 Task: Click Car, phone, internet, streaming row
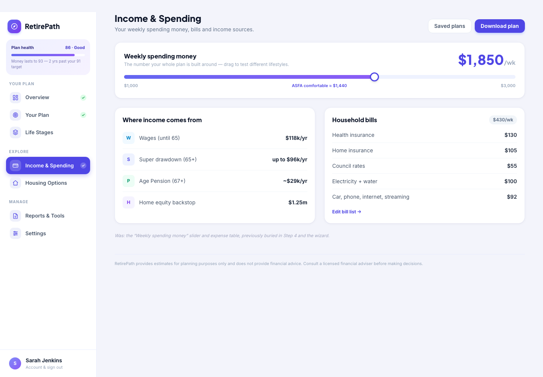(x=425, y=197)
